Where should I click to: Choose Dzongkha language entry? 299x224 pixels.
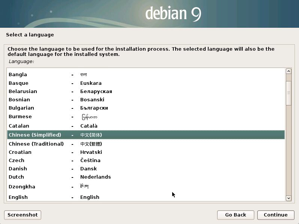pyautogui.click(x=146, y=186)
